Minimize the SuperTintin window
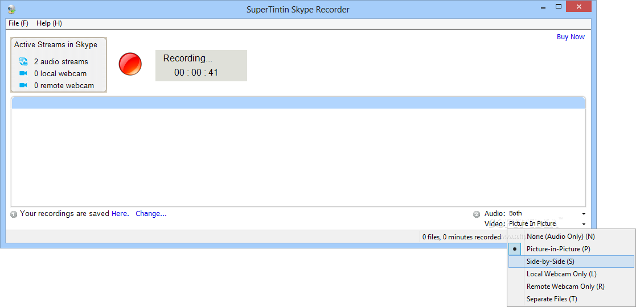The image size is (636, 307). pyautogui.click(x=543, y=6)
